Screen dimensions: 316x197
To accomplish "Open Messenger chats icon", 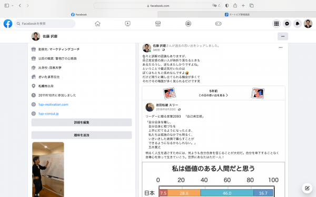I will [287, 24].
